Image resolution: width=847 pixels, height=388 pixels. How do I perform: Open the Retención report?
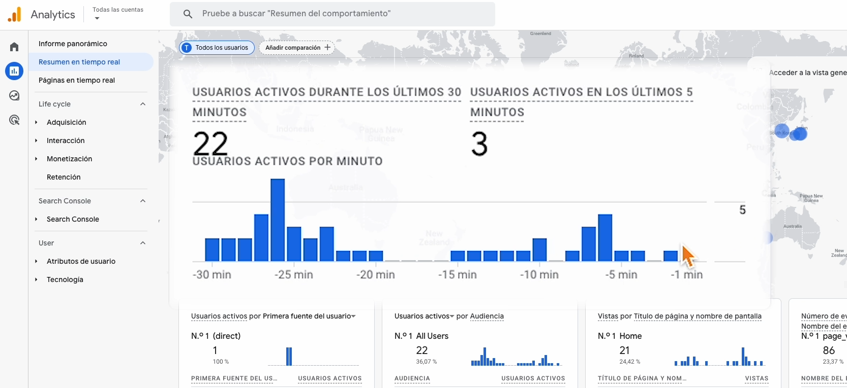point(64,177)
